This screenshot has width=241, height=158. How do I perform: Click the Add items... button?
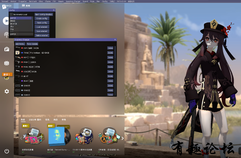point(20,44)
